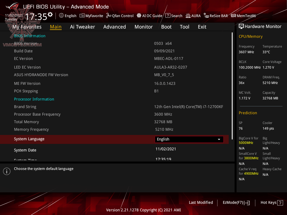This screenshot has width=287, height=215.
Task: Click the Hardware Monitor screen icon
Action: click(241, 27)
